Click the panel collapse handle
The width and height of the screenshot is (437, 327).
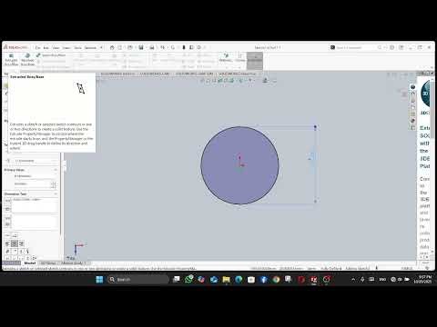[x=64, y=165]
